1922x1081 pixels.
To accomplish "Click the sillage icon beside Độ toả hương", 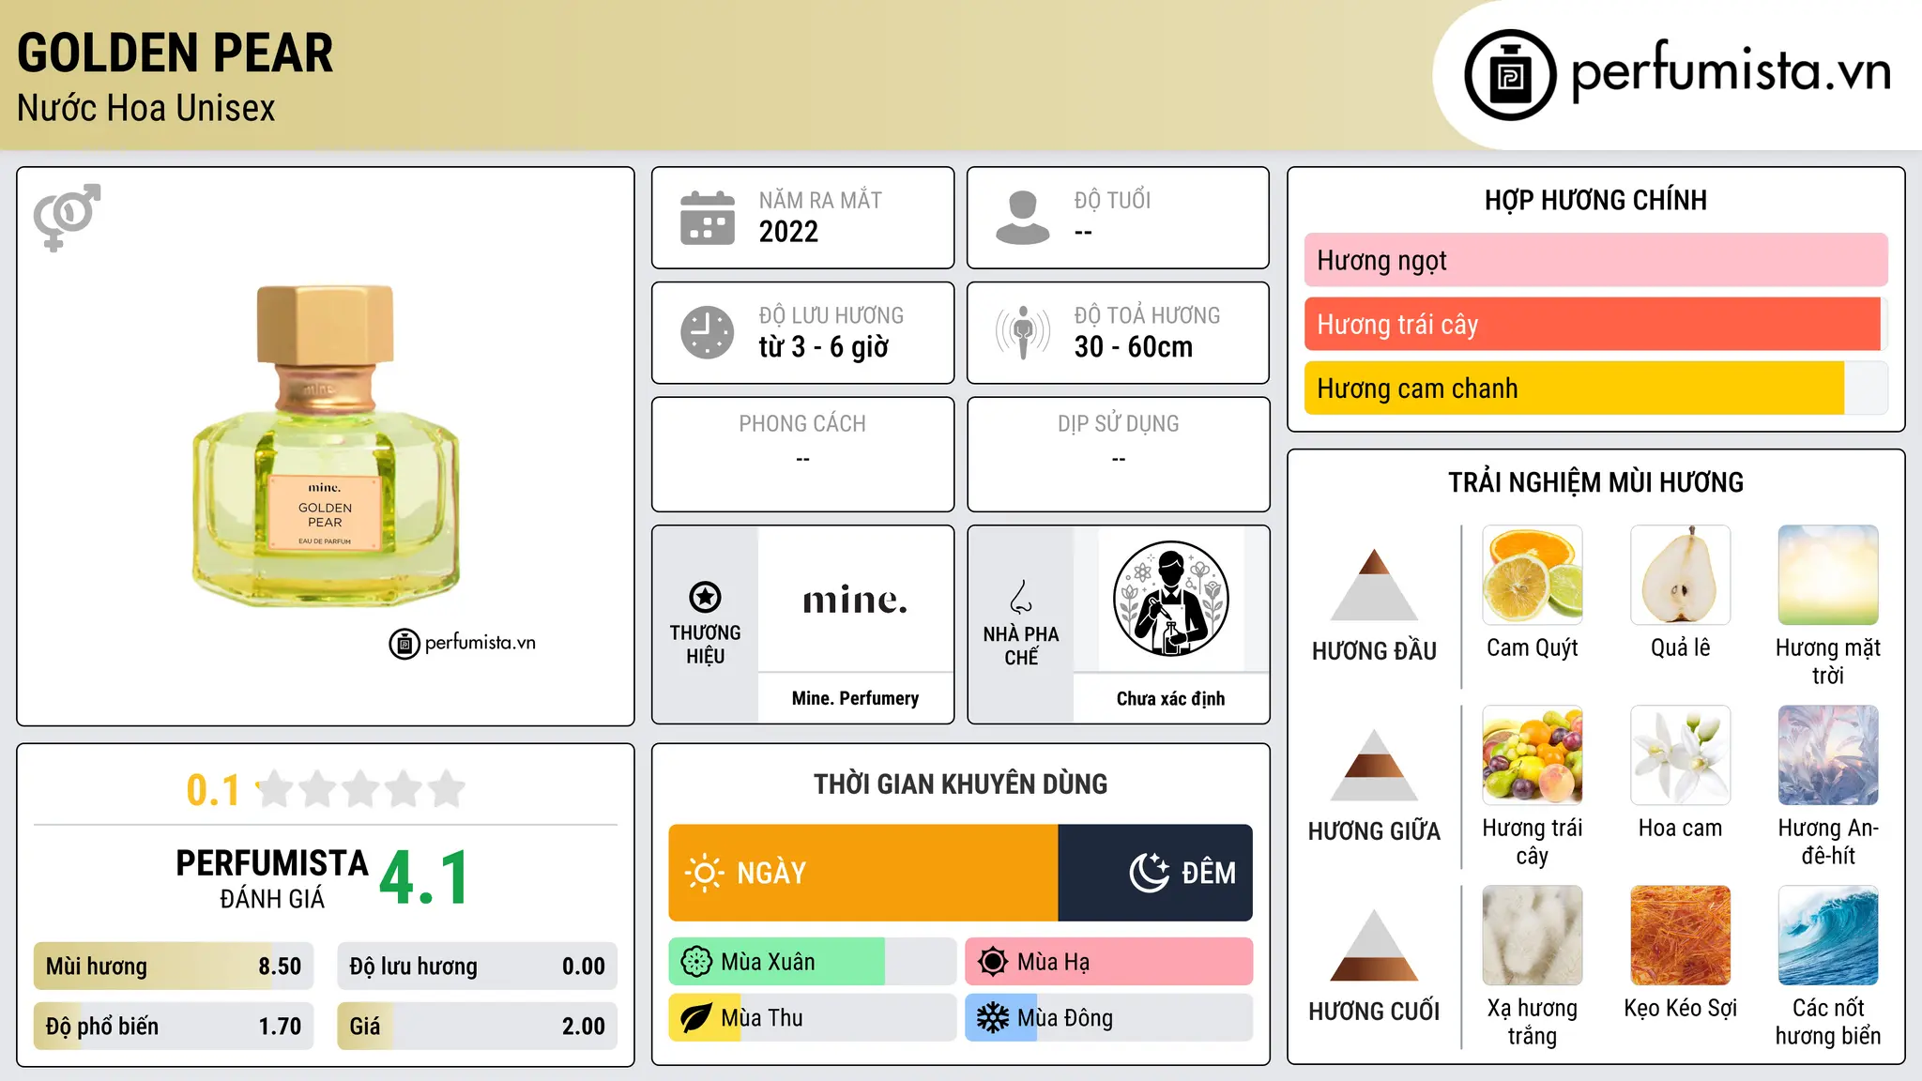I will (1023, 332).
